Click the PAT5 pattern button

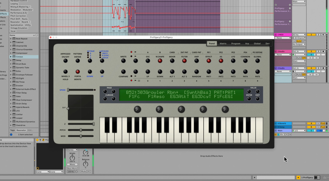(x=257, y=71)
